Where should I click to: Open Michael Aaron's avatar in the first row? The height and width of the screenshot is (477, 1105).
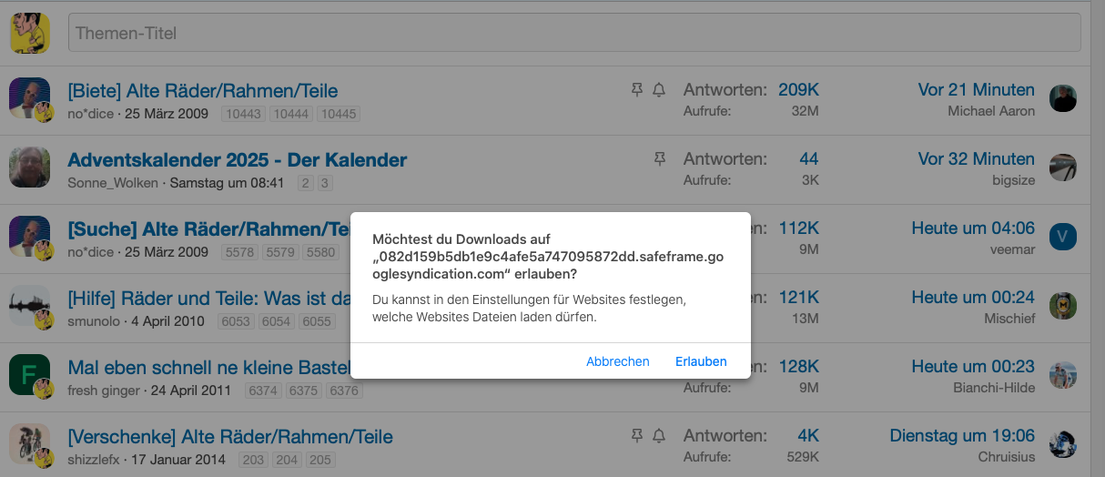click(x=1062, y=98)
